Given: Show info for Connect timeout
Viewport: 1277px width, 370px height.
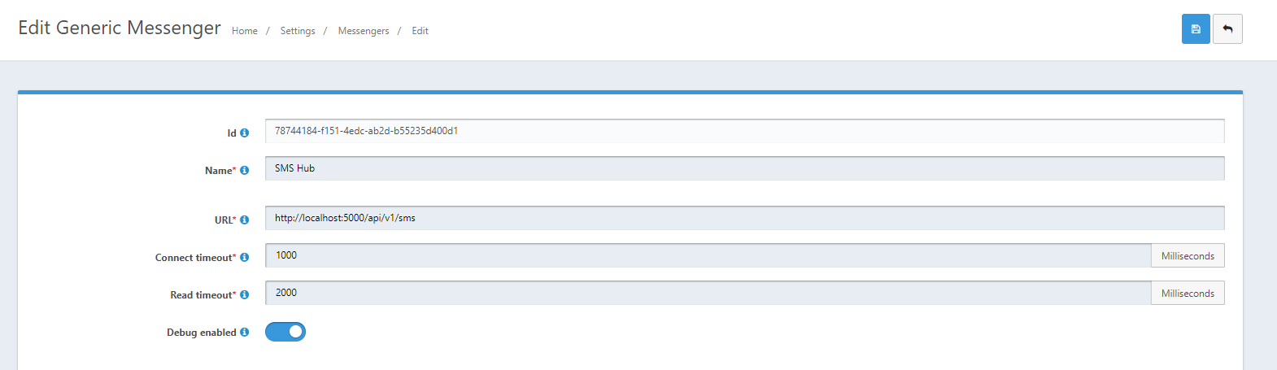Looking at the screenshot, I should coord(244,257).
